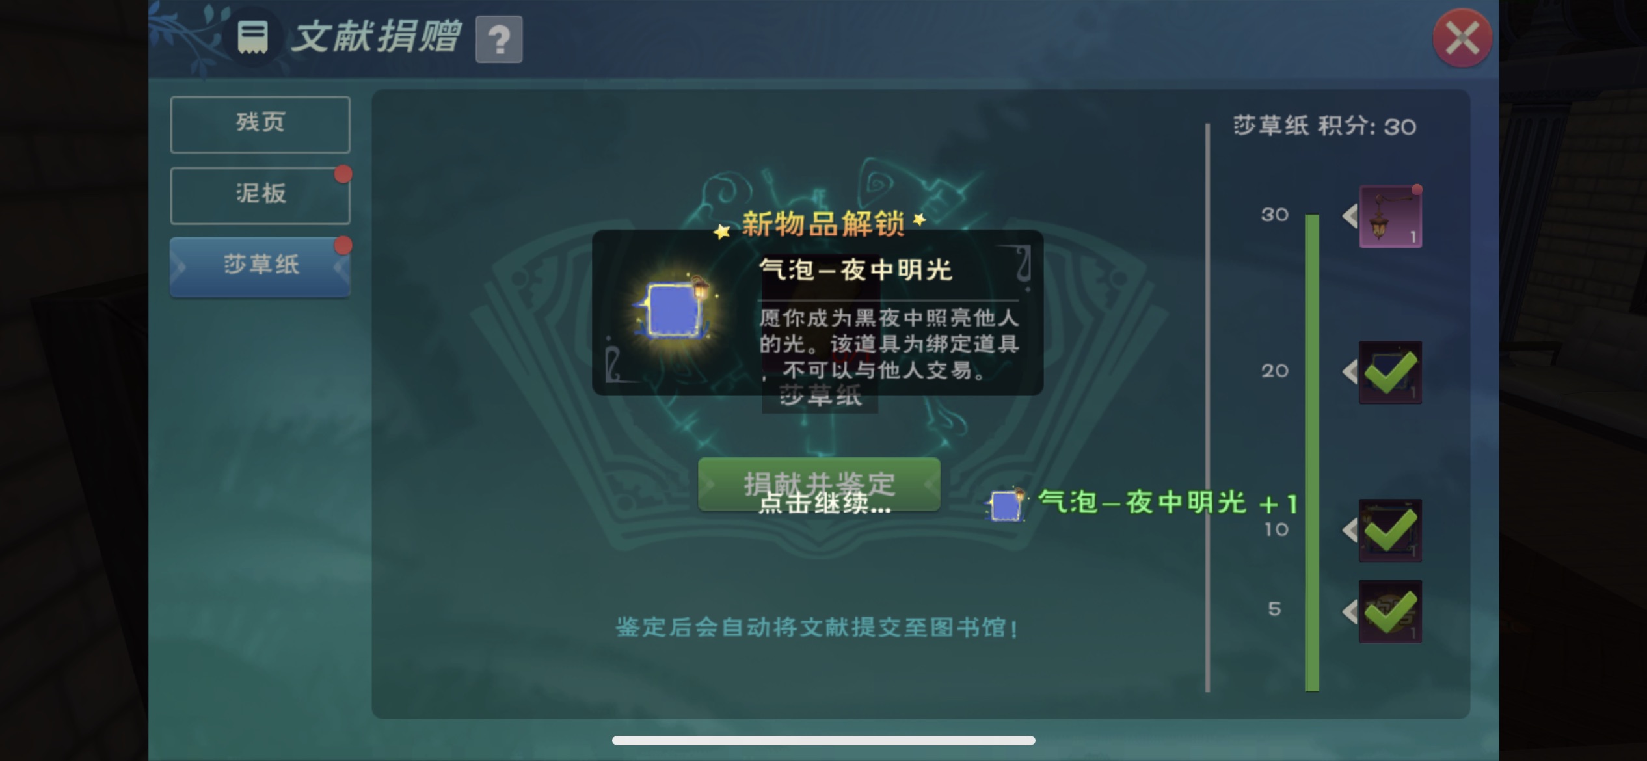
Task: Click the green points progress bar
Action: pos(1312,453)
